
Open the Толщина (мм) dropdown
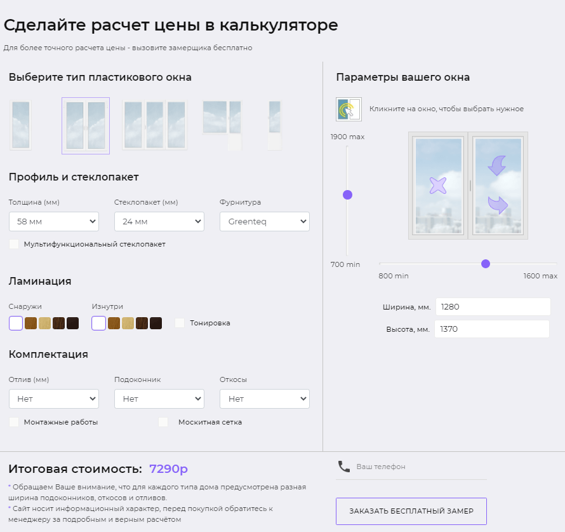[54, 221]
